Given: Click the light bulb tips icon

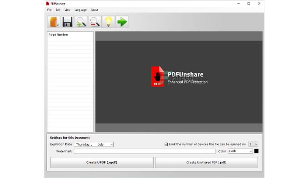Looking at the screenshot, I should 108,22.
